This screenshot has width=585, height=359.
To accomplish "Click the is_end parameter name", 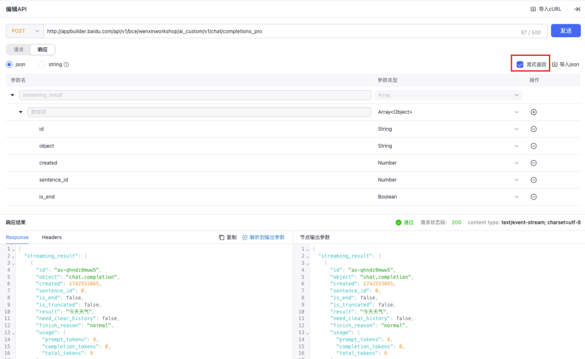I will (47, 197).
